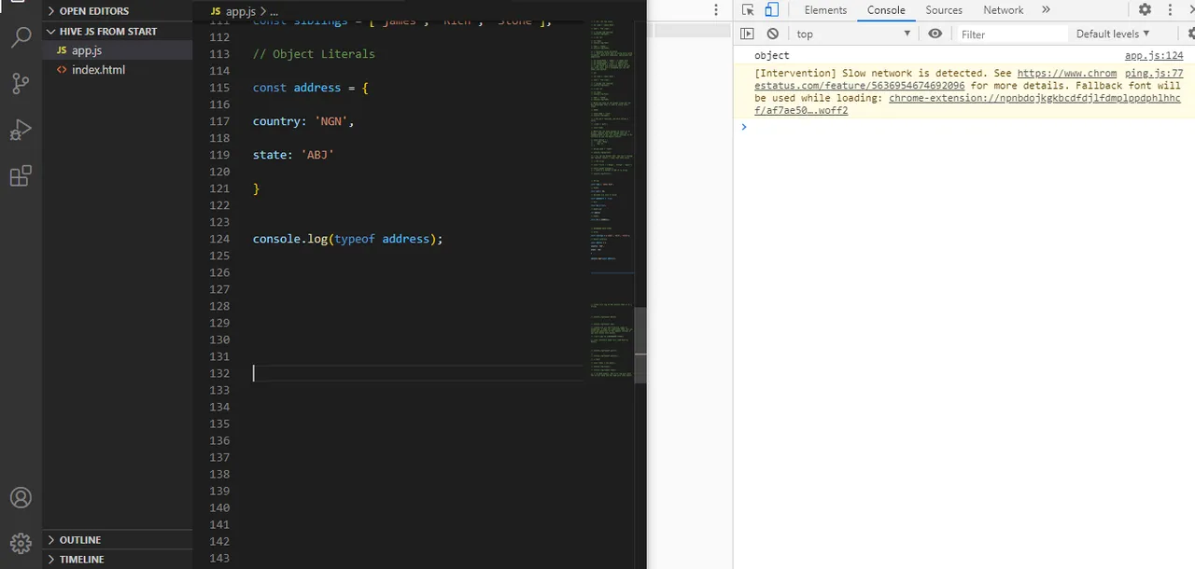Activate the DevTools inspect element picker
Image resolution: width=1195 pixels, height=569 pixels.
coord(748,10)
